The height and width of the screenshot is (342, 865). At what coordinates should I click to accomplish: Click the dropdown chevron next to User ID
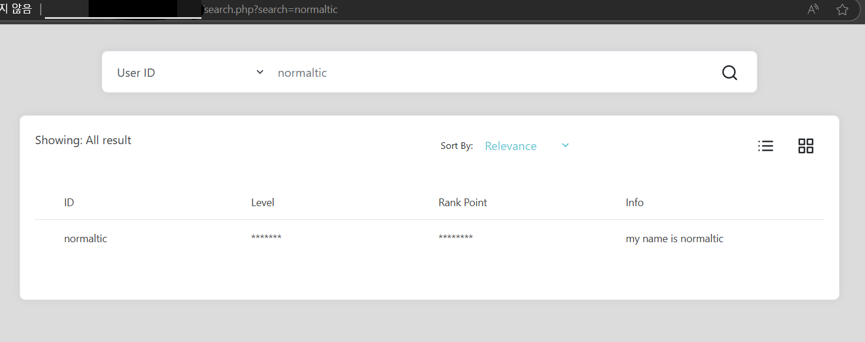tap(259, 71)
